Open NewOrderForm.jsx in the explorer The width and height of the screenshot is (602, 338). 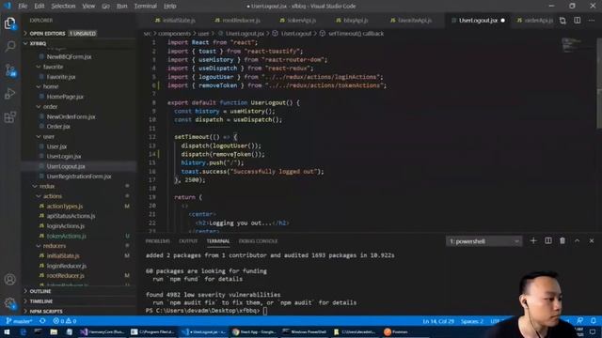click(x=71, y=116)
